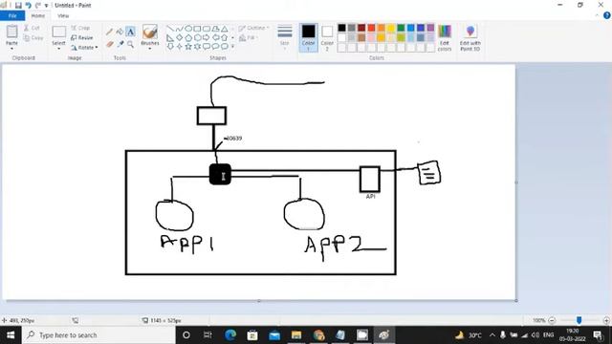Viewport: 612px width, 344px height.
Task: Select the Eraser tool
Action: click(110, 45)
